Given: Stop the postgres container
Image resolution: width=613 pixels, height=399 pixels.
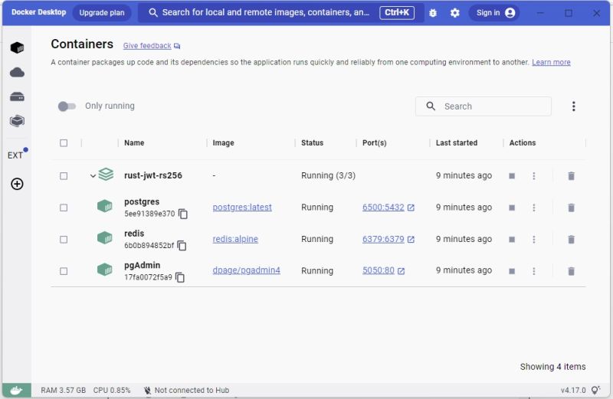Looking at the screenshot, I should tap(512, 208).
